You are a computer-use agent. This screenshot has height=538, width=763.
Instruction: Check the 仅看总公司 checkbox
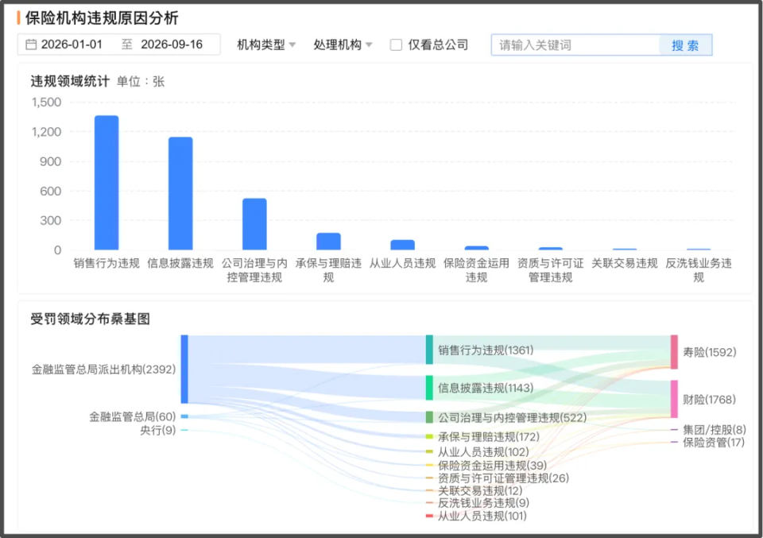point(396,45)
